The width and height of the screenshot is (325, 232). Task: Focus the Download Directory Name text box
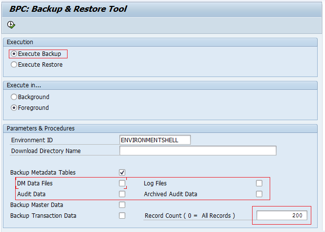point(198,151)
